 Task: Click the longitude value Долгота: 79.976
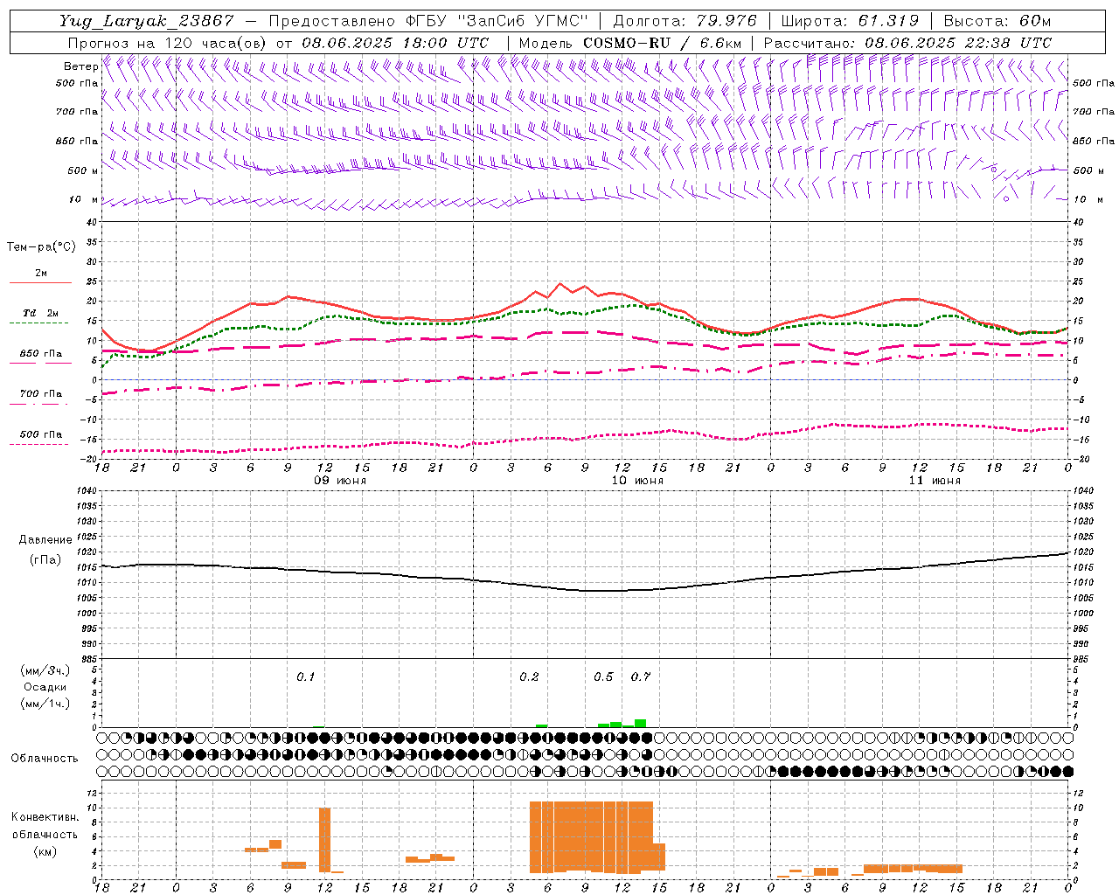tap(685, 21)
